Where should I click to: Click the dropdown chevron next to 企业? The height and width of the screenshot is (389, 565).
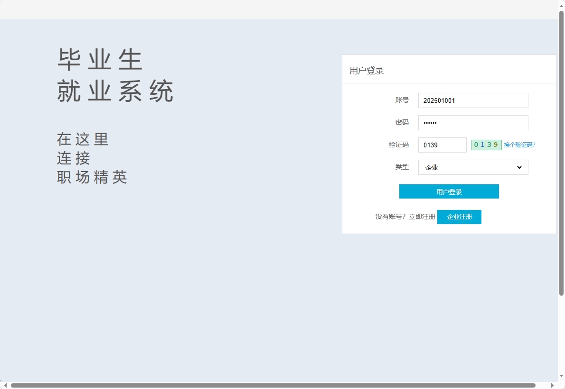tap(519, 167)
